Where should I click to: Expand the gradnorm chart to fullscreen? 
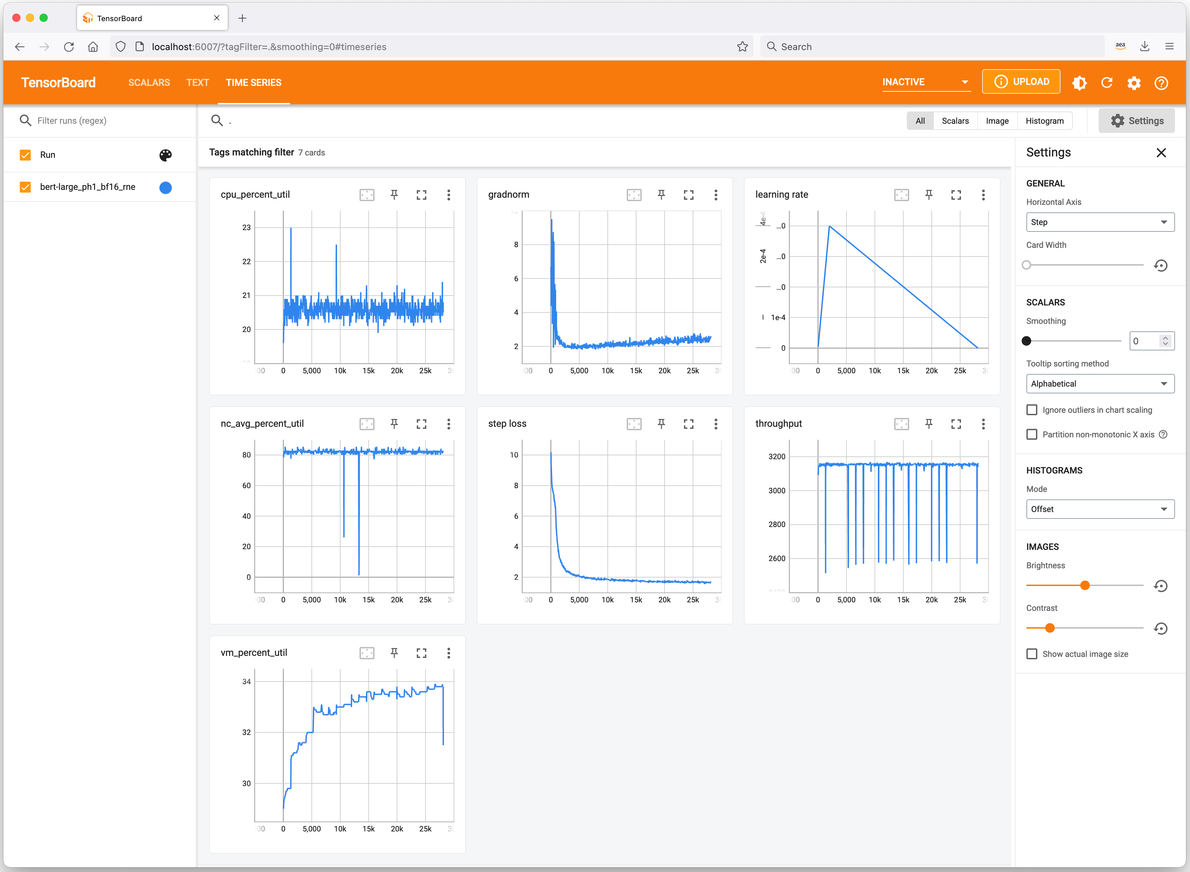pyautogui.click(x=688, y=194)
